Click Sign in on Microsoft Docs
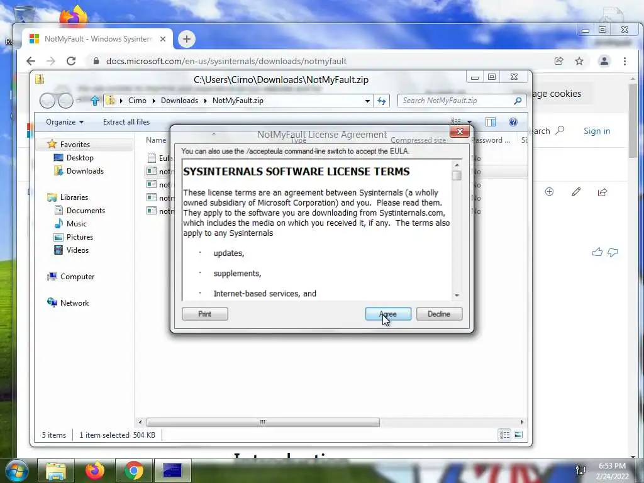Image resolution: width=644 pixels, height=483 pixels. [x=597, y=131]
